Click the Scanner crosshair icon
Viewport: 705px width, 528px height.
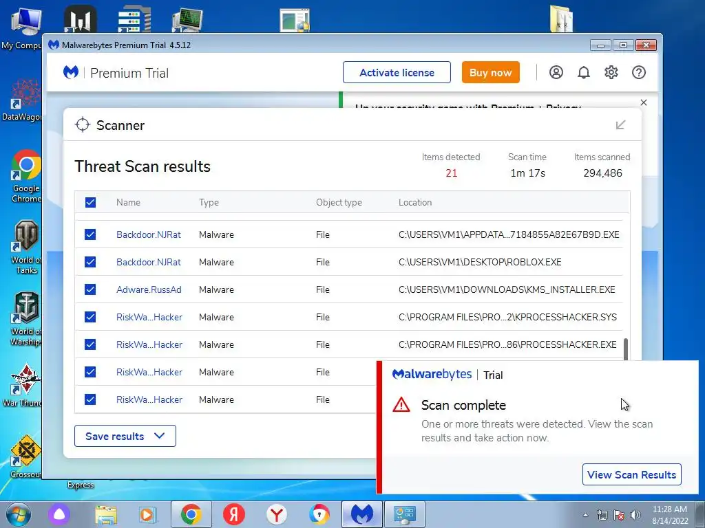(x=83, y=125)
